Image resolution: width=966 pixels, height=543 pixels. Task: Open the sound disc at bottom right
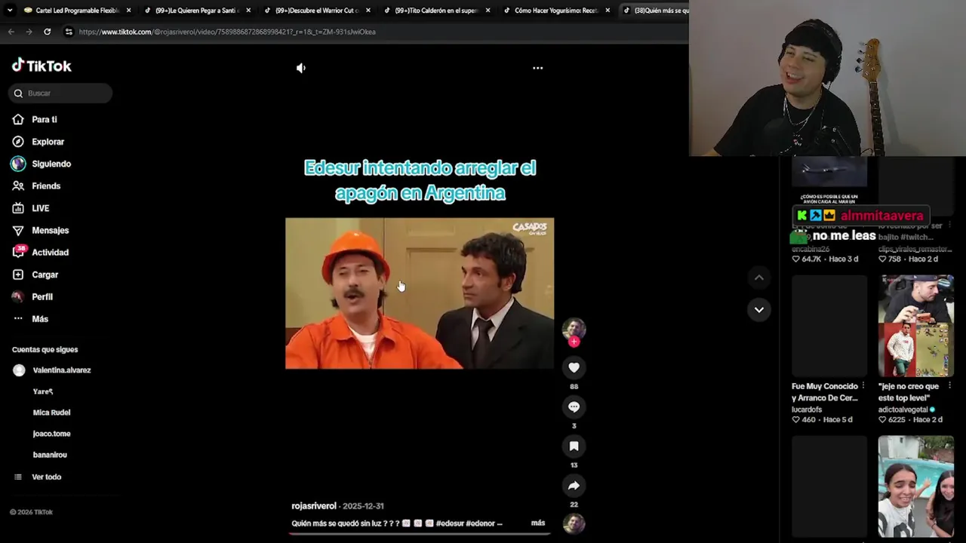pos(574,523)
